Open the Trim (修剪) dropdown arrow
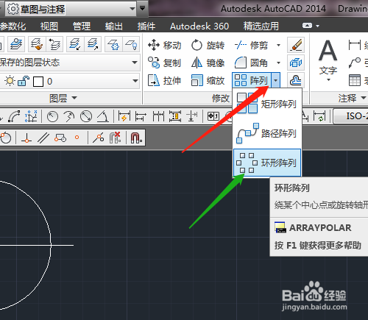This screenshot has width=368, height=320. pos(278,46)
